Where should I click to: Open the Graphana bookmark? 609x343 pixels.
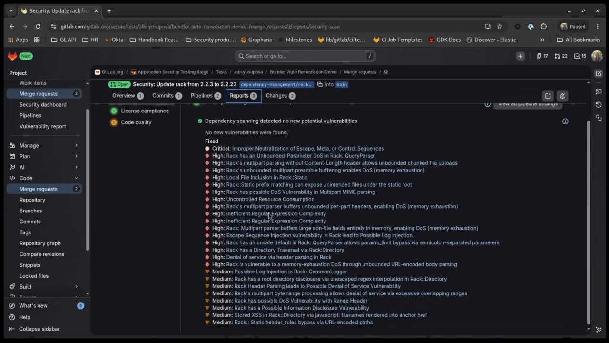click(x=256, y=40)
